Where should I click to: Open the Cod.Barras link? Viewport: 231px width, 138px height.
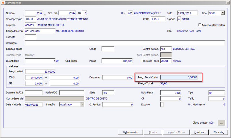click(x=71, y=61)
